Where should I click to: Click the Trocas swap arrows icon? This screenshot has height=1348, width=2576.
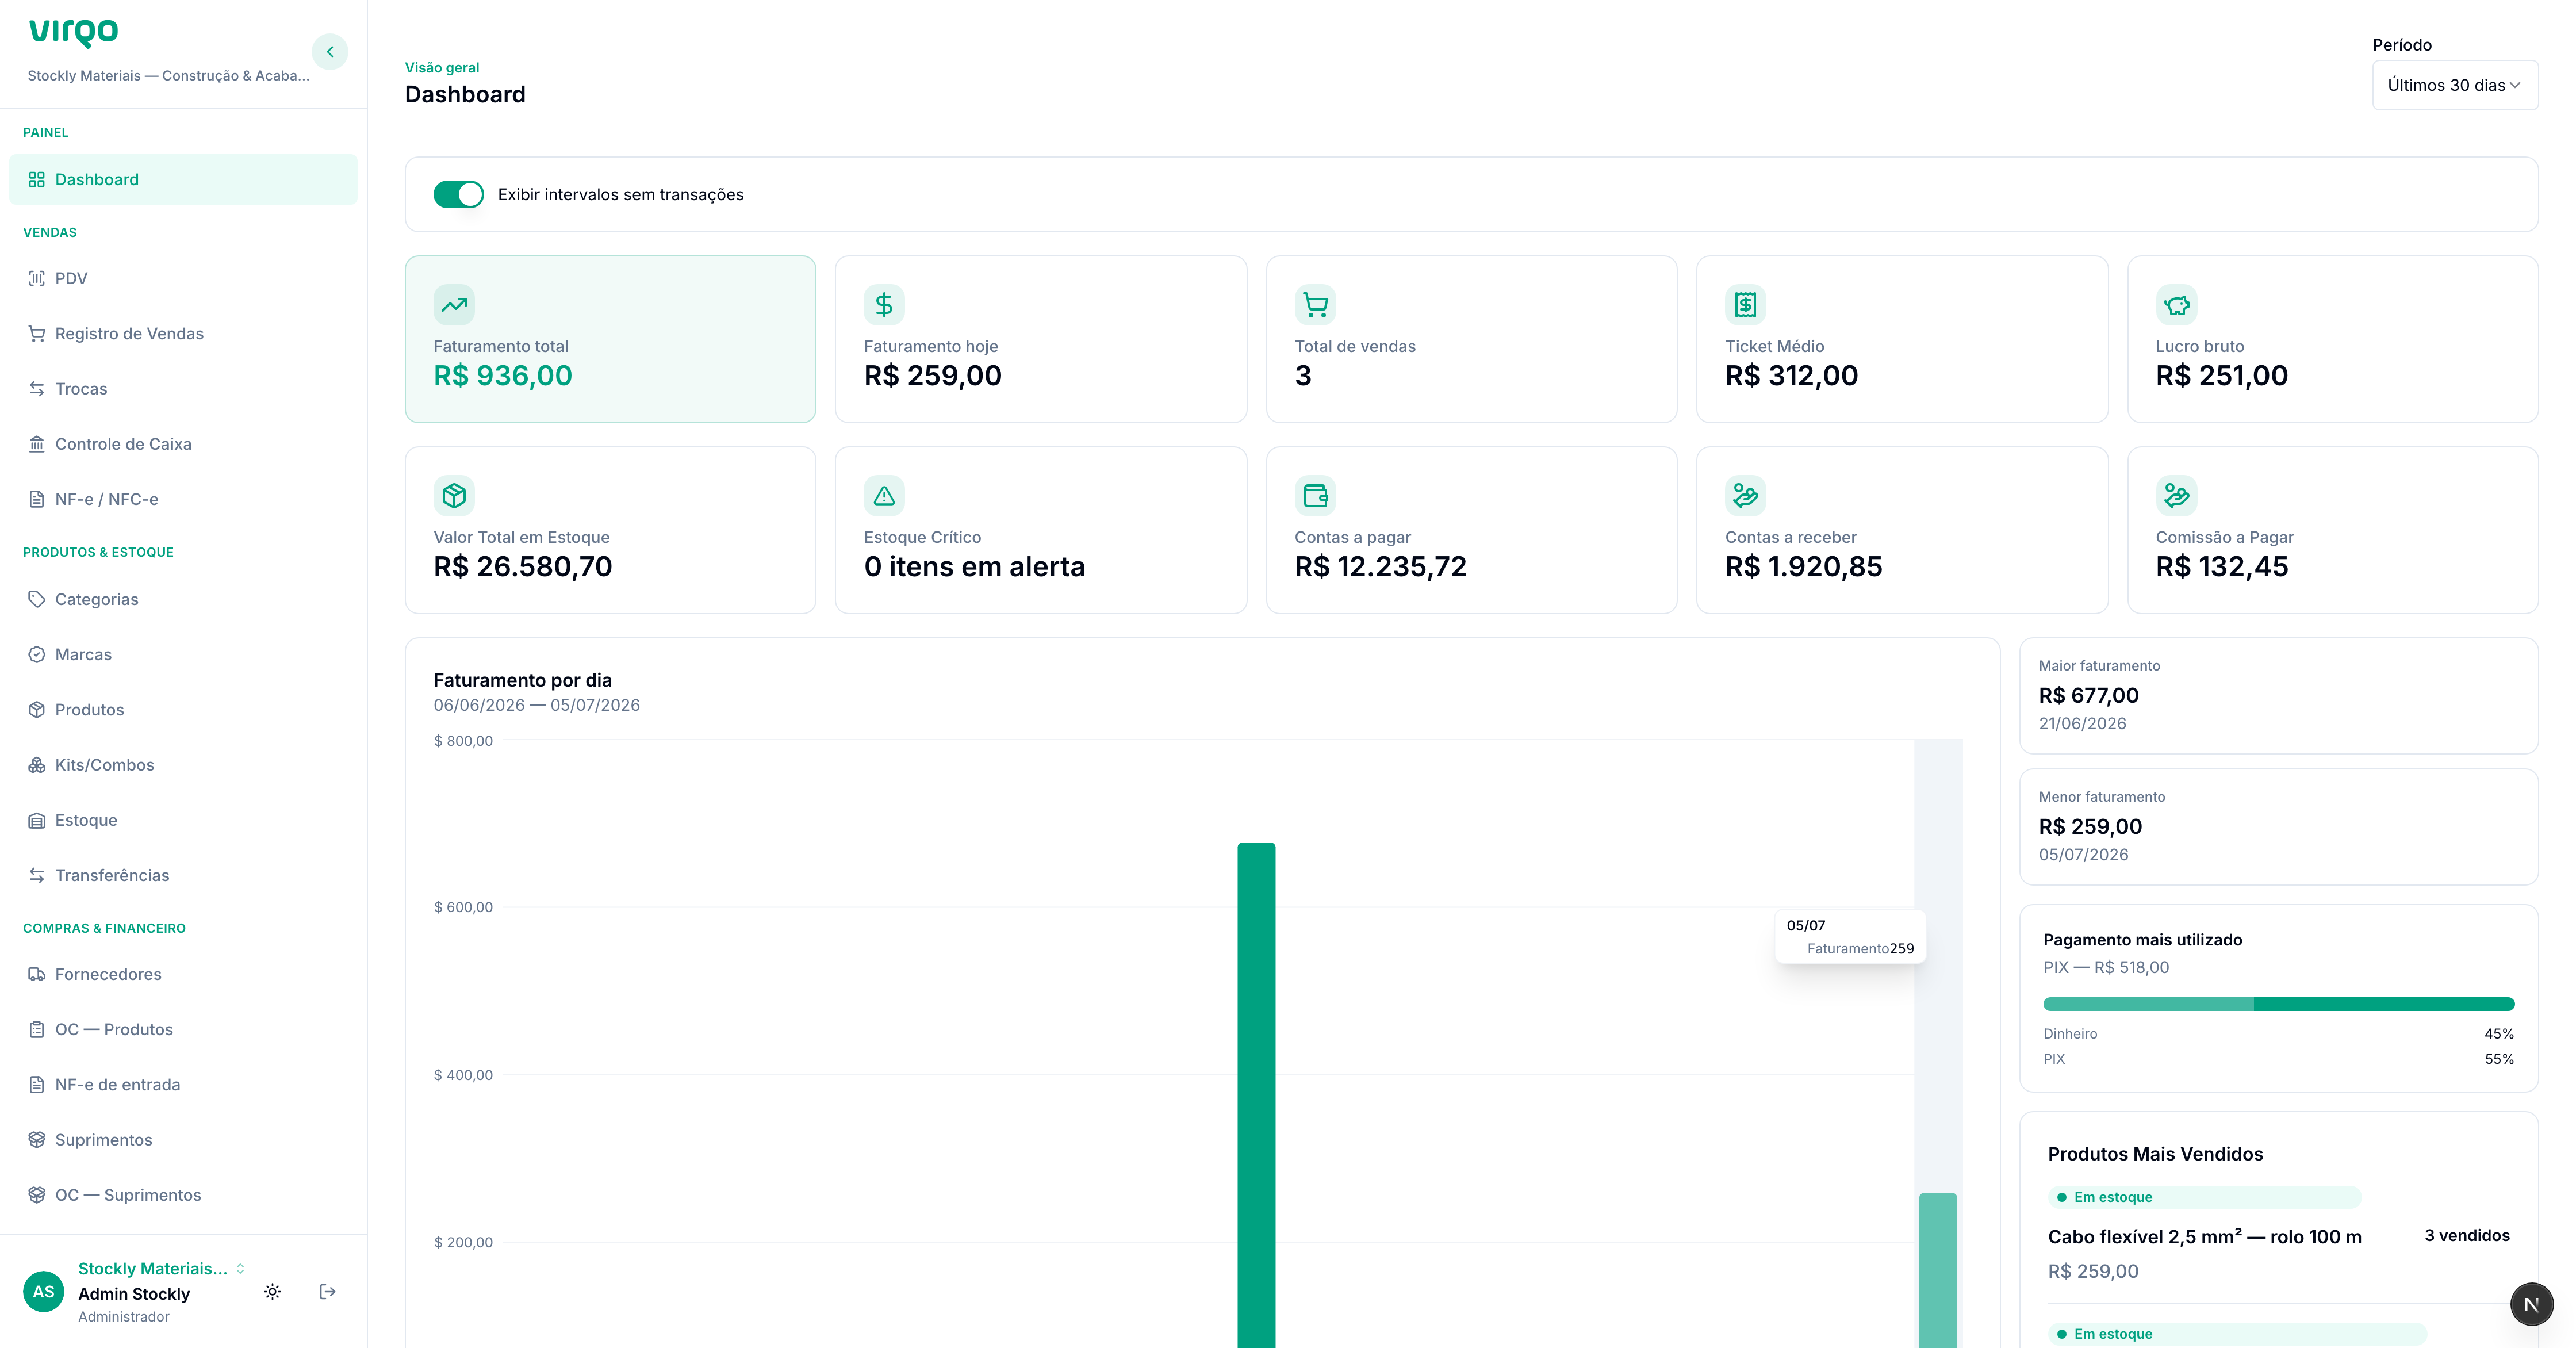37,389
